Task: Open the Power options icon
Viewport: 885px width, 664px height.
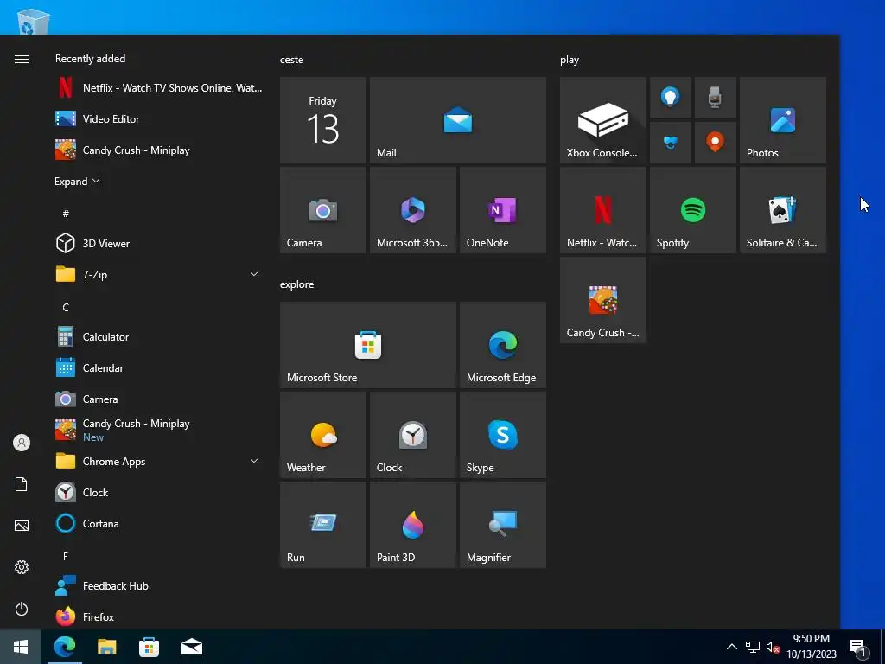Action: (22, 609)
